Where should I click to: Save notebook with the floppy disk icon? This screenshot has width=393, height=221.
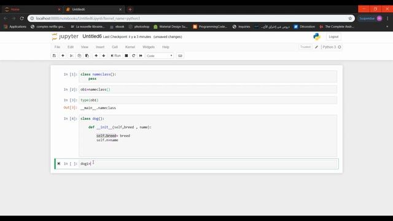pos(54,56)
